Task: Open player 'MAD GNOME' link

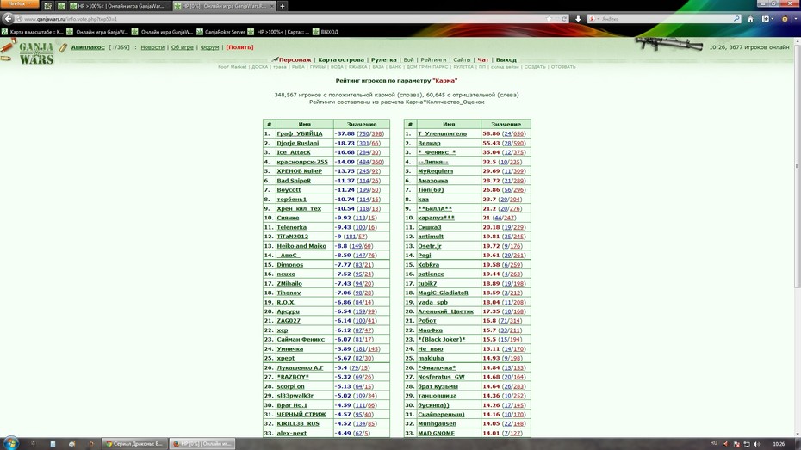Action: (x=437, y=433)
